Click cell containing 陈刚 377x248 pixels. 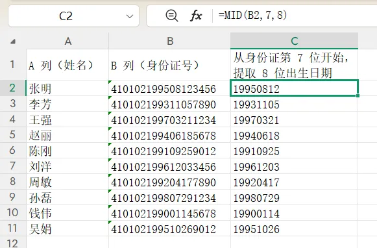click(x=67, y=151)
